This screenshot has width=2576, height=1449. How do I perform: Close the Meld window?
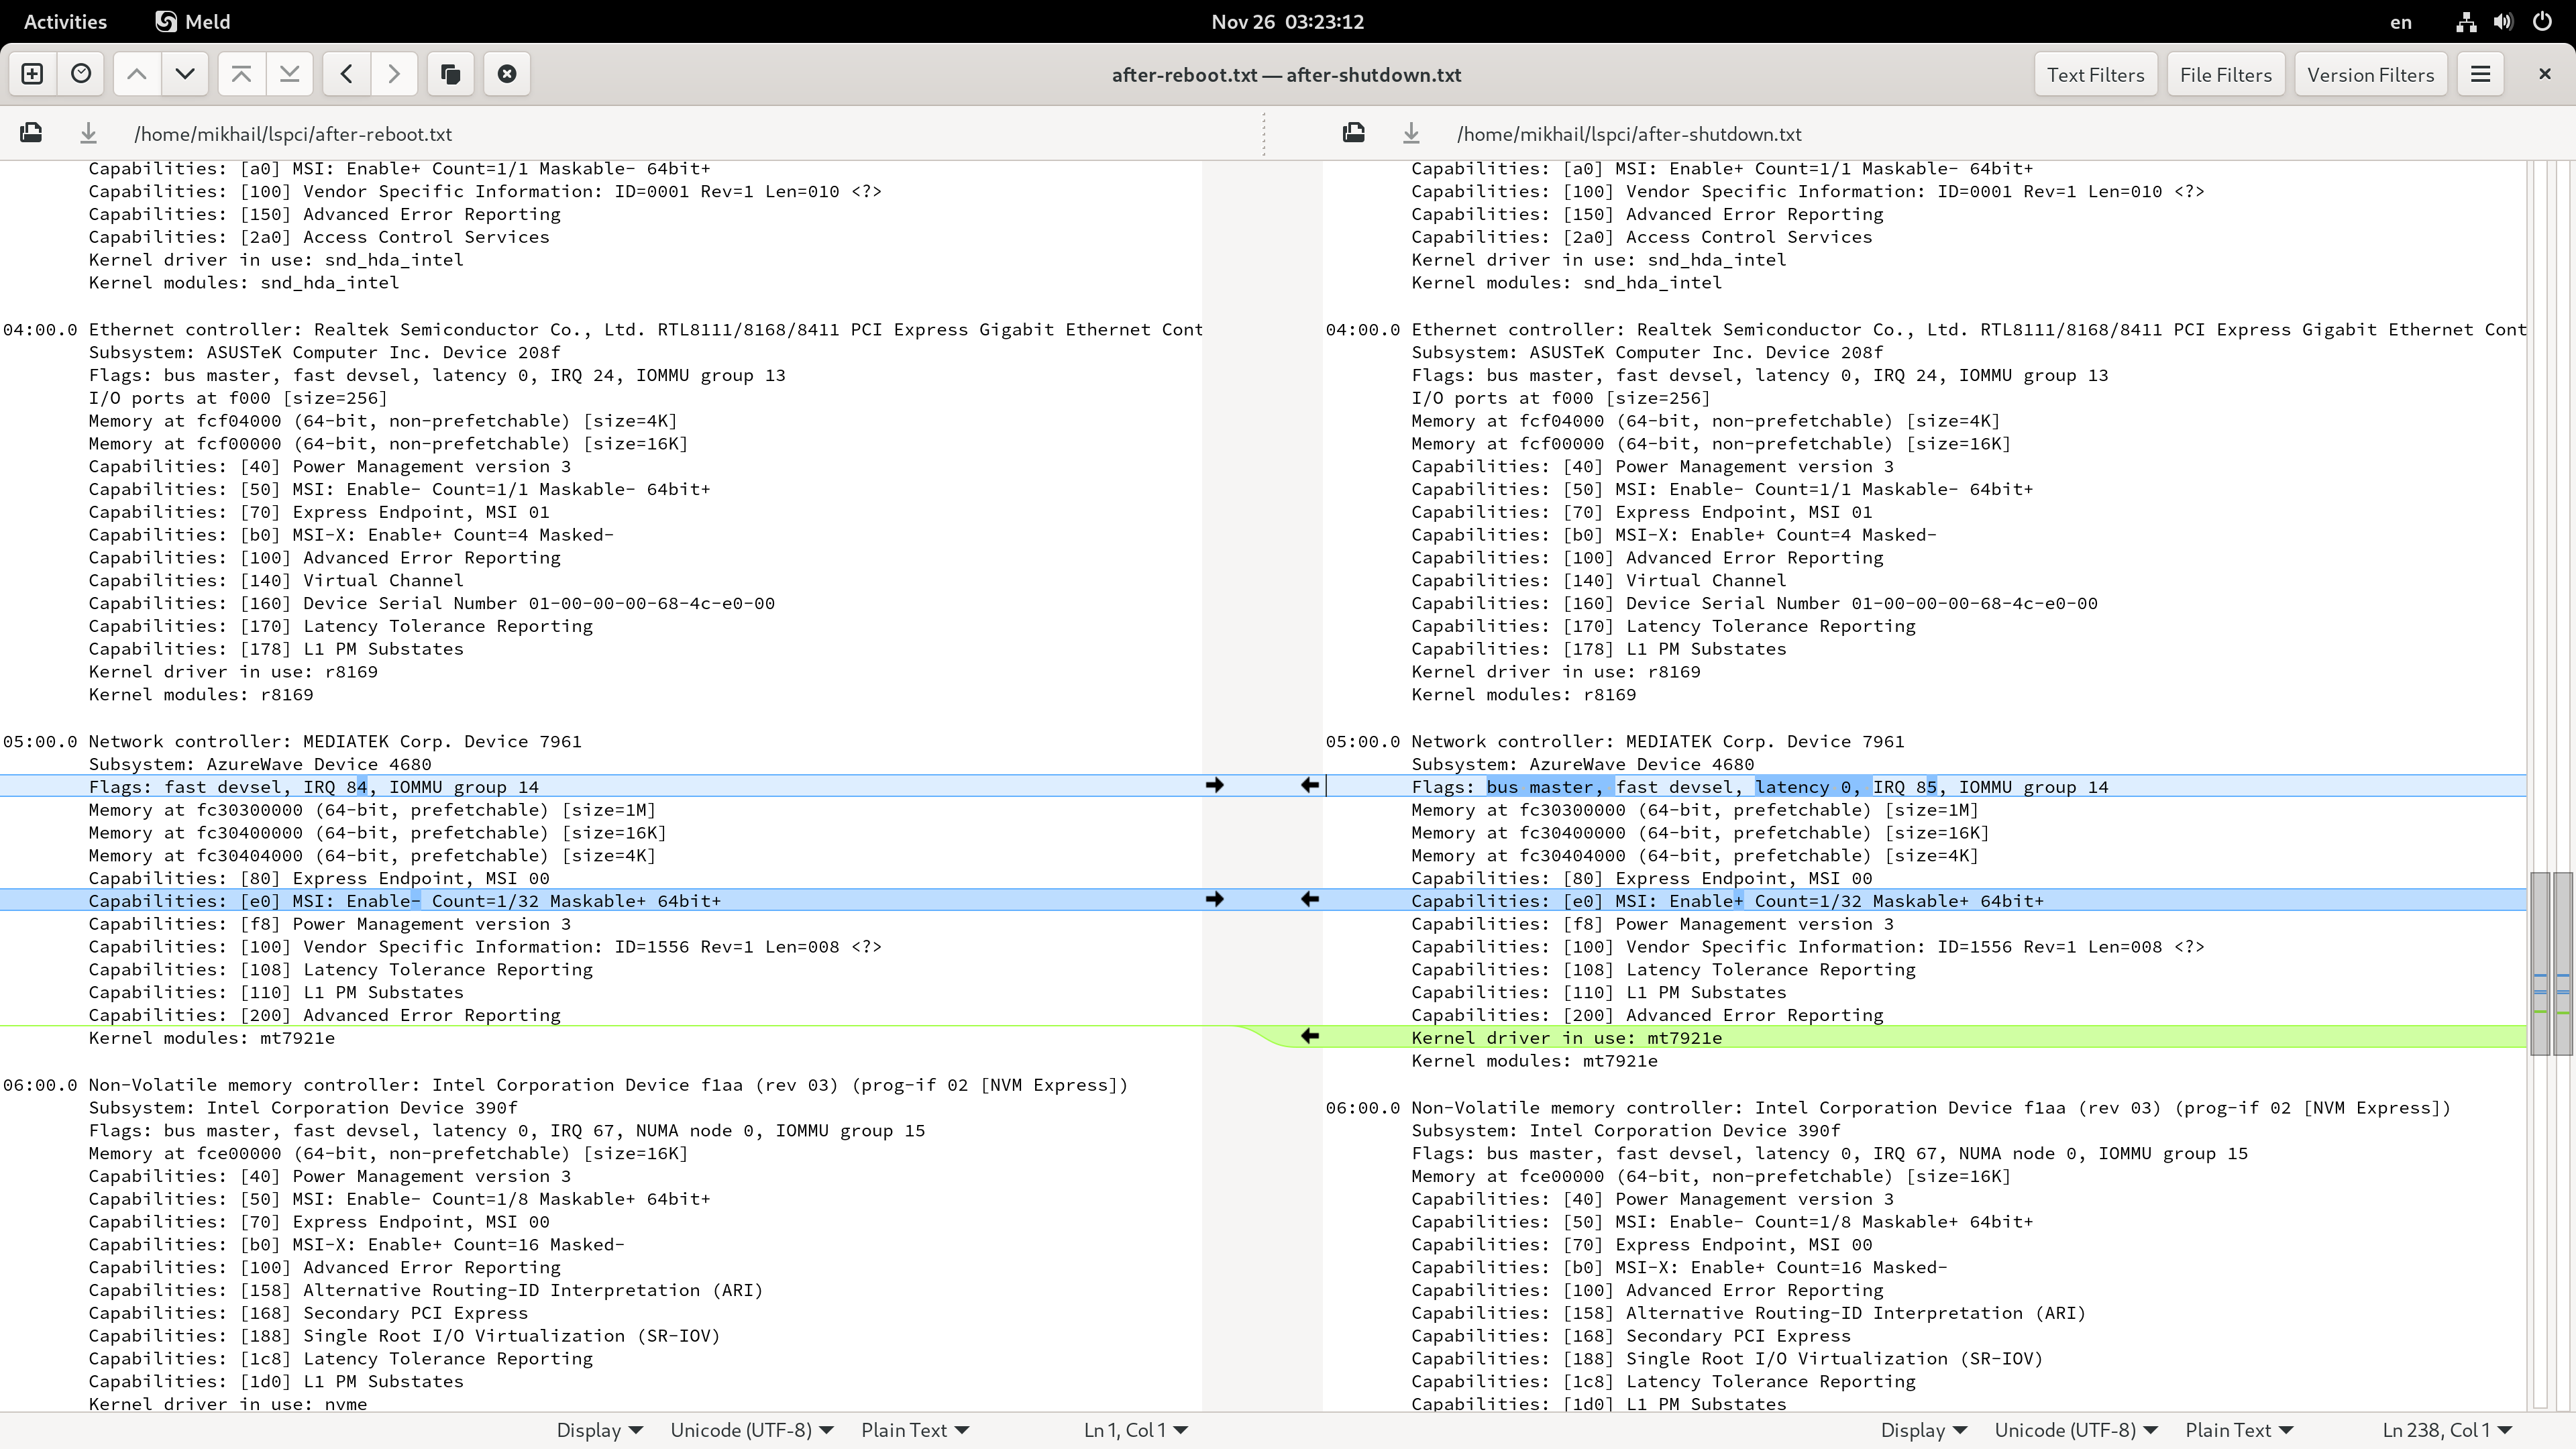click(2544, 74)
